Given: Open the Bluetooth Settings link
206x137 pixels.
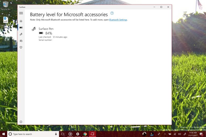Looking at the screenshot, I should [118, 20].
